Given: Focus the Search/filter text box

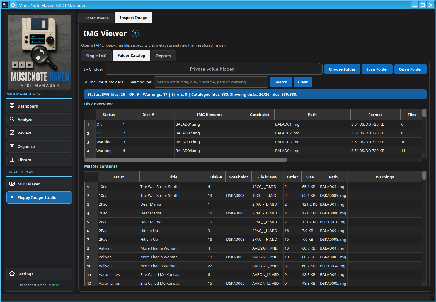Looking at the screenshot, I should (211, 82).
